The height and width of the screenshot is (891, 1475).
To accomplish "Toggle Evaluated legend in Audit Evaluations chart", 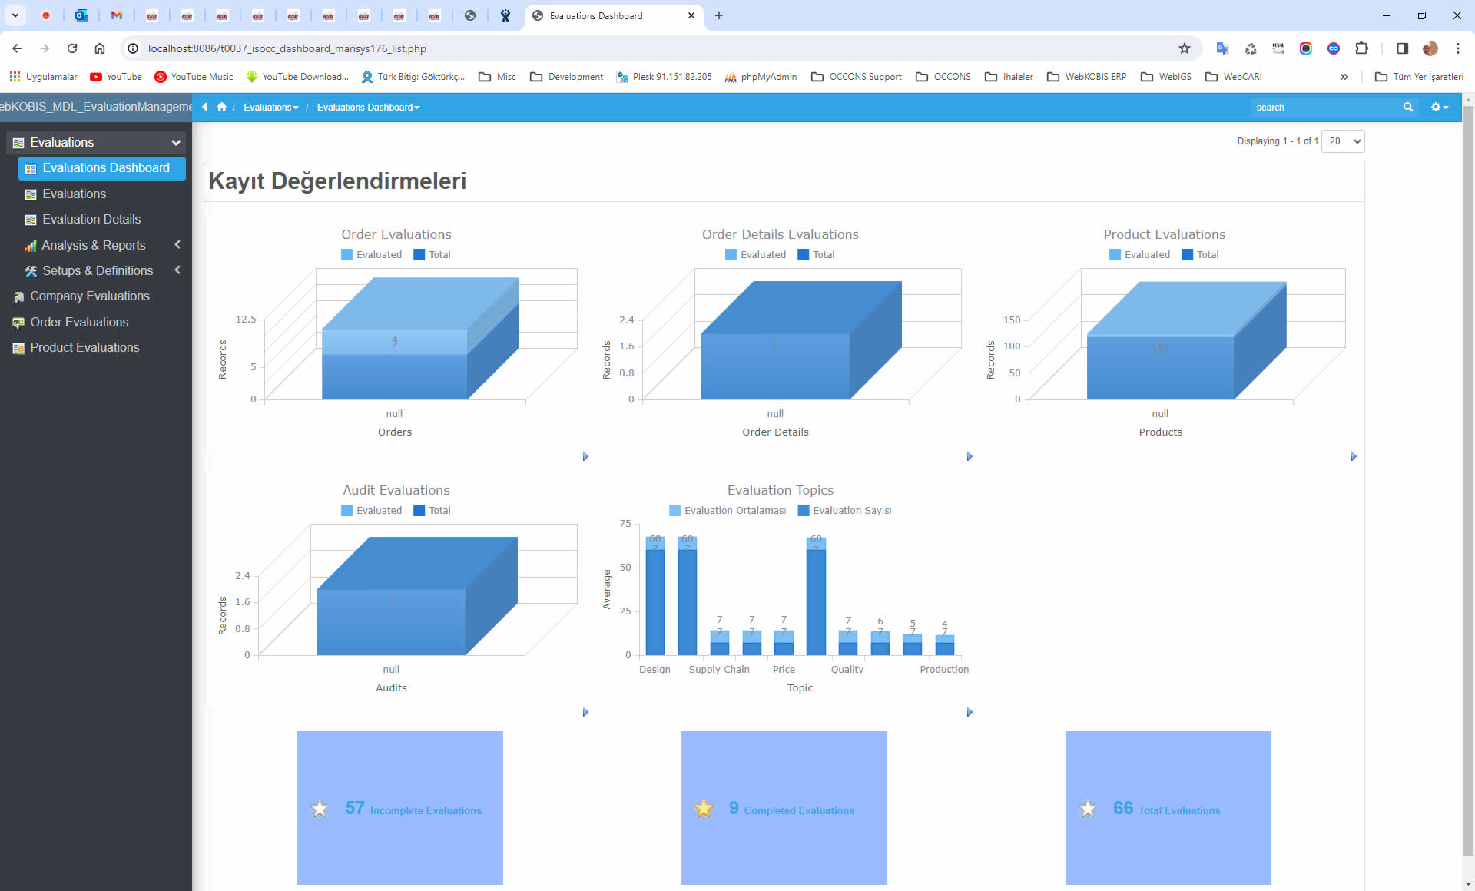I will 372,511.
